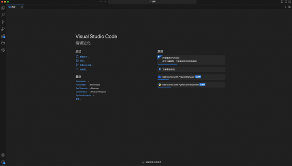Open the Search view in activity bar

point(3,15)
